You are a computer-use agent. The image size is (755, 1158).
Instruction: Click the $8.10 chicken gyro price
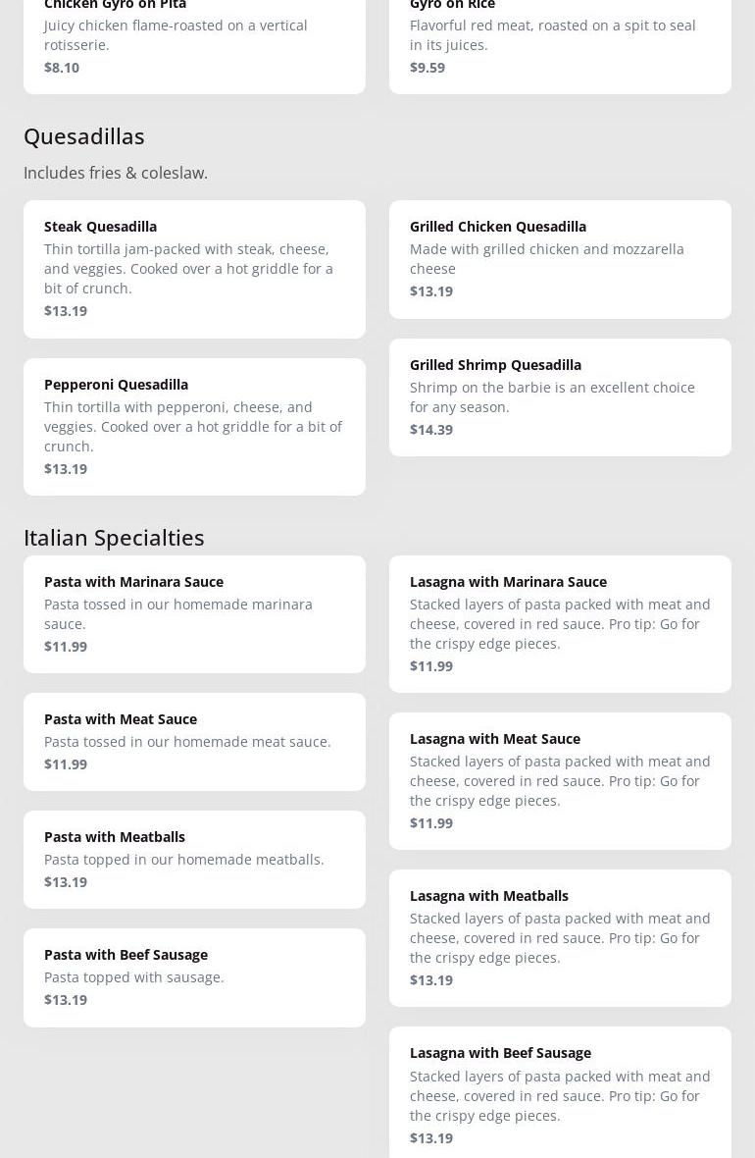click(x=62, y=68)
